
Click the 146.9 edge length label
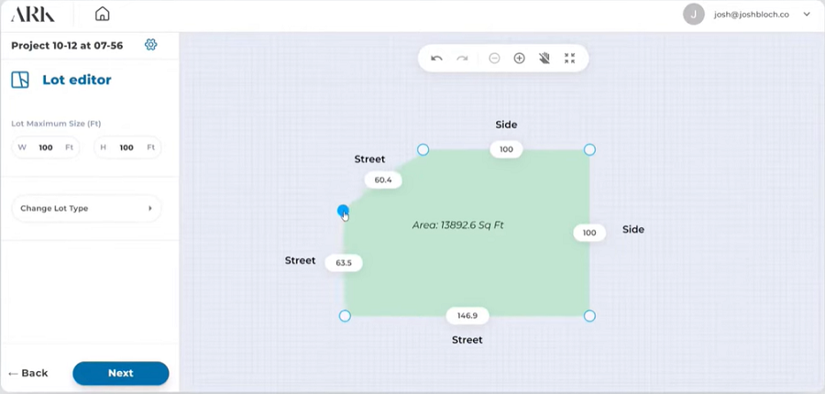point(467,315)
